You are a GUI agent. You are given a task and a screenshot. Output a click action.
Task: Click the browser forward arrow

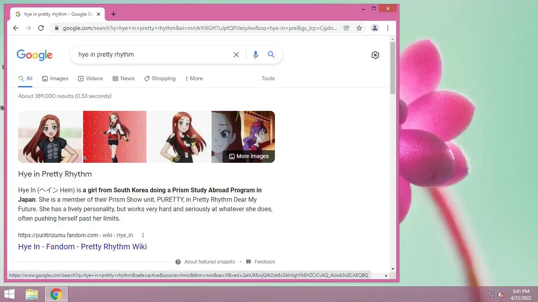click(28, 28)
